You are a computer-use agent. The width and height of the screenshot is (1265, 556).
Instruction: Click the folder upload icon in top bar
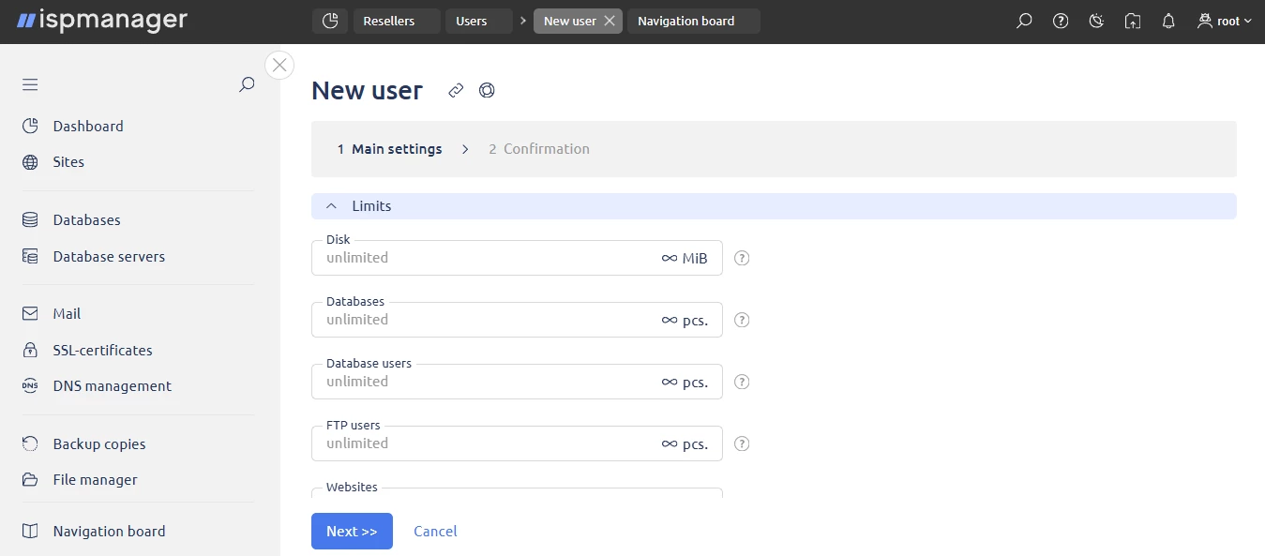(x=1133, y=21)
